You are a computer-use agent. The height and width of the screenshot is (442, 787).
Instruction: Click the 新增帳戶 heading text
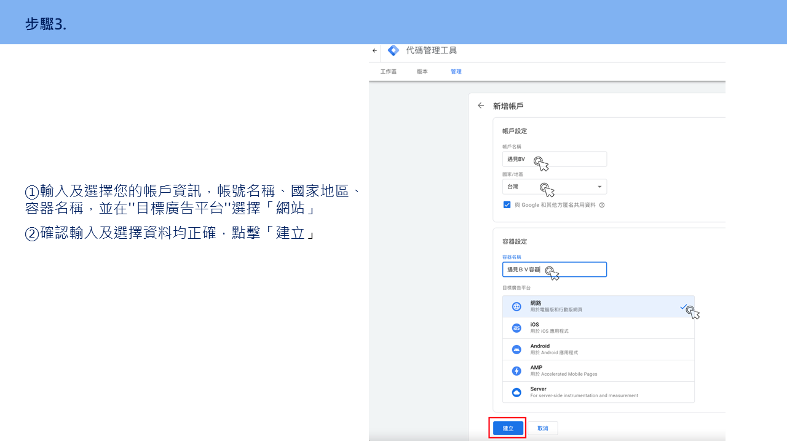[x=508, y=106]
